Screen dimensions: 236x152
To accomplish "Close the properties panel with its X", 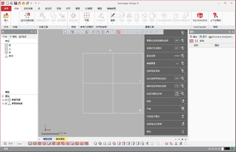I will click(233, 32).
